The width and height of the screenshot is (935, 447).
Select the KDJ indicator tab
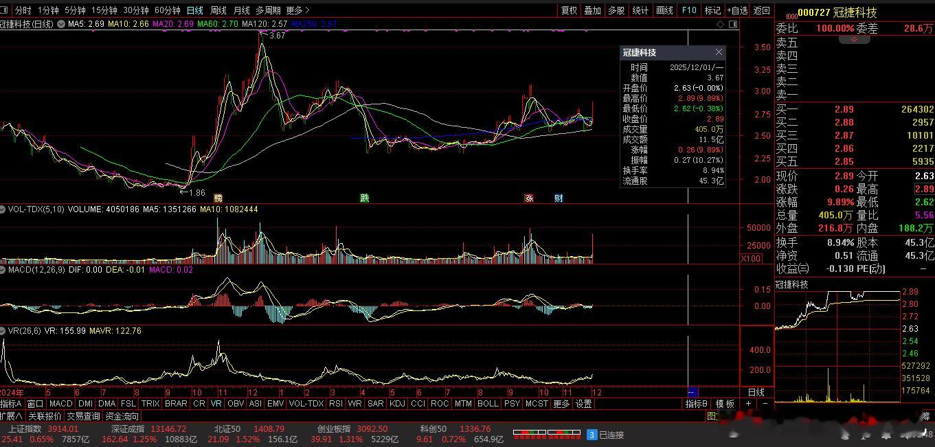pos(397,404)
